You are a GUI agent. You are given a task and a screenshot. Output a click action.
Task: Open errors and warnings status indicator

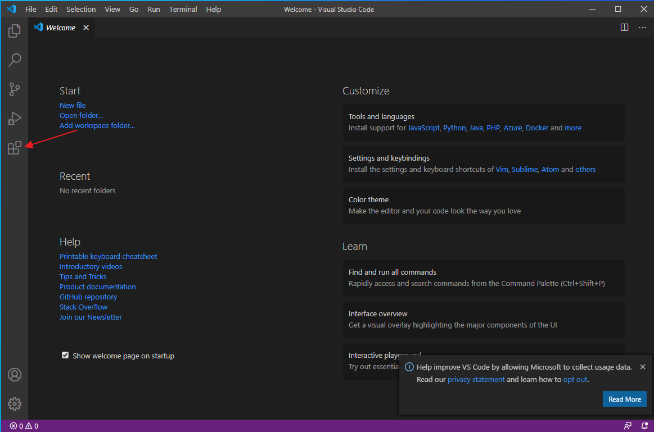point(24,426)
